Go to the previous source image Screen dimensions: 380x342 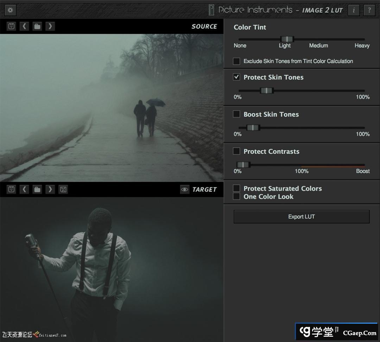click(24, 26)
